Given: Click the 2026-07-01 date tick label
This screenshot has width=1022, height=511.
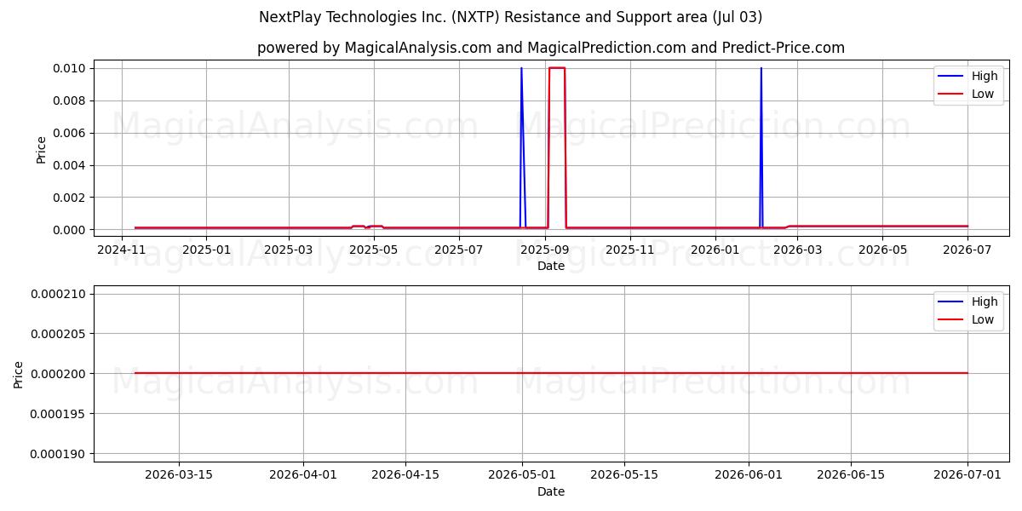Looking at the screenshot, I should click(x=967, y=475).
